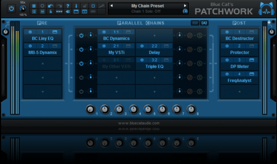Open the FreqAnalyst plugin editor window

coord(251,74)
